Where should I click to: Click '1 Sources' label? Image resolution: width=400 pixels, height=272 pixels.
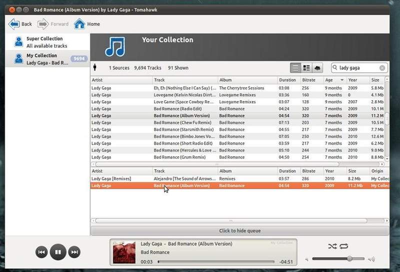click(x=119, y=68)
